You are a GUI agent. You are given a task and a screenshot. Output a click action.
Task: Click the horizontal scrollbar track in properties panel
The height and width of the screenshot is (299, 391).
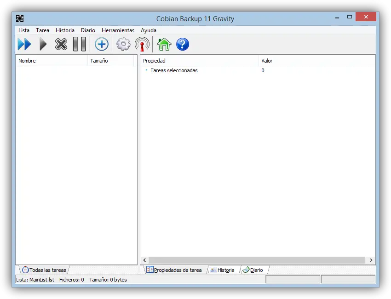tap(257, 260)
